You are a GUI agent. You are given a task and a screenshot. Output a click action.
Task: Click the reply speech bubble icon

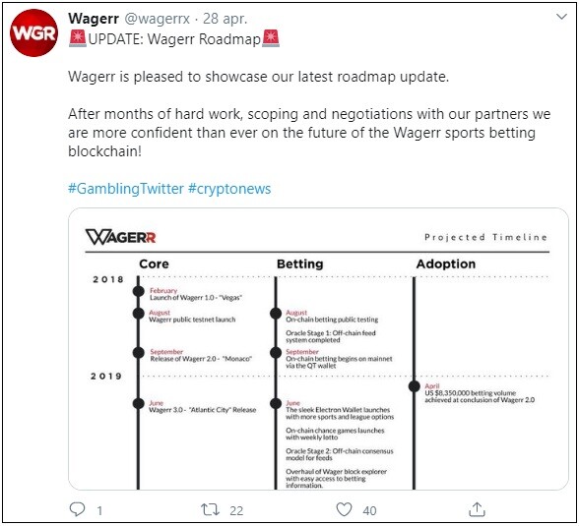[77, 509]
